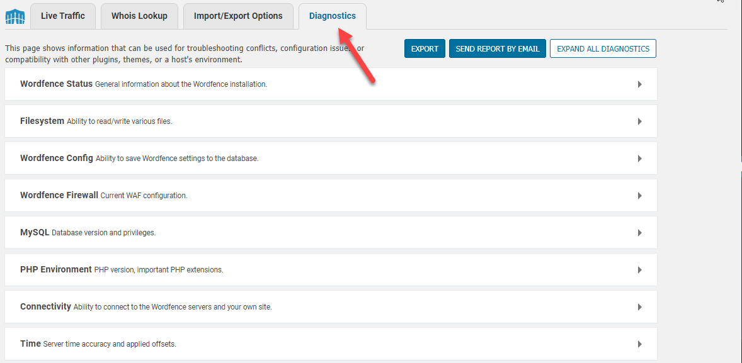Click the MySQL heading

click(35, 233)
